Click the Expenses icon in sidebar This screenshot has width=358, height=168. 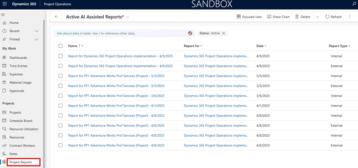point(4,74)
